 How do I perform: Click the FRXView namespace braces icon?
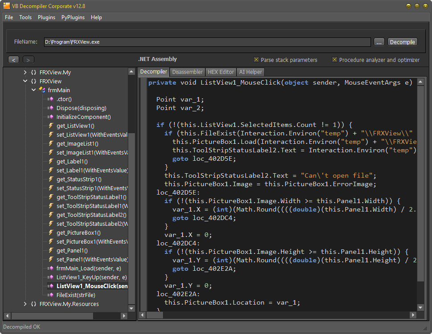point(33,81)
